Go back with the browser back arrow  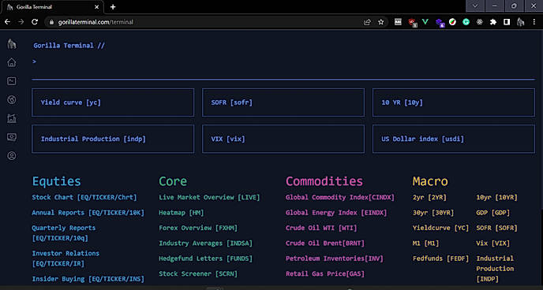click(7, 22)
